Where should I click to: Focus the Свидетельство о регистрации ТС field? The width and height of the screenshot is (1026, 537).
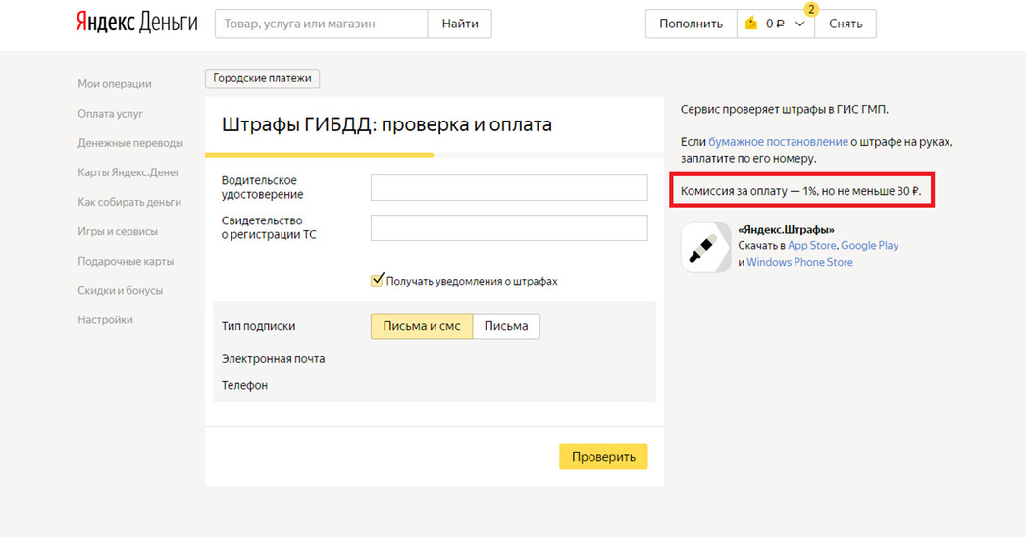click(509, 228)
